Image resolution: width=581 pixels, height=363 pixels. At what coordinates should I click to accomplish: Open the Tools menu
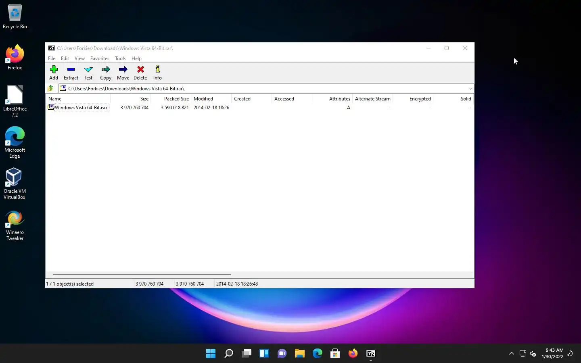coord(120,58)
